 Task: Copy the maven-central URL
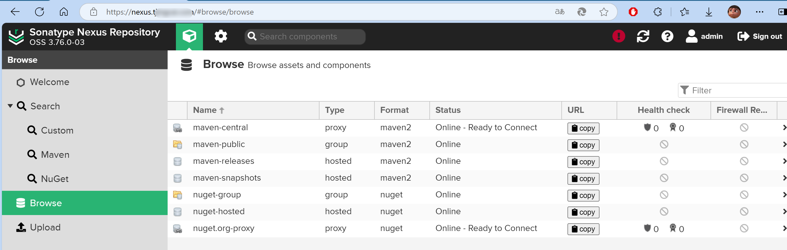click(x=583, y=128)
